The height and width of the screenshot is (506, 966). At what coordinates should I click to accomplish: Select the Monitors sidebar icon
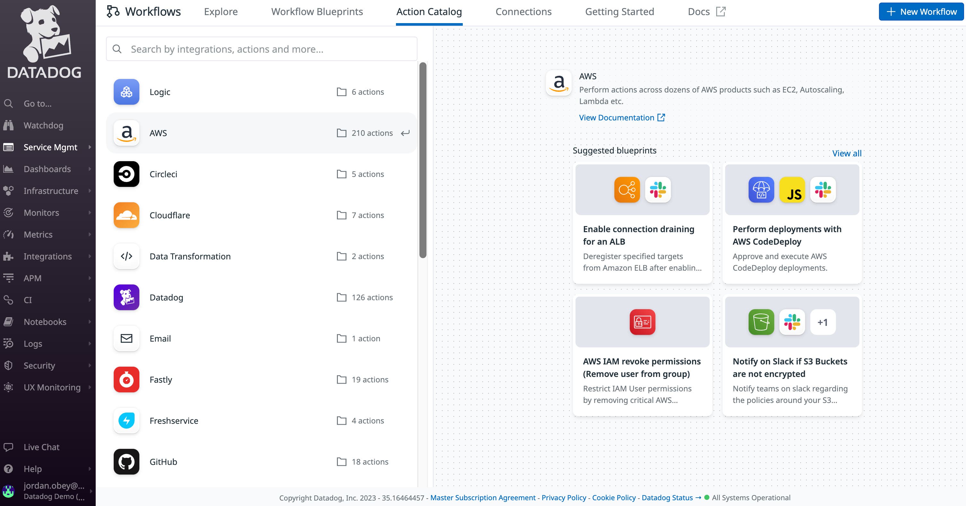[x=9, y=213]
